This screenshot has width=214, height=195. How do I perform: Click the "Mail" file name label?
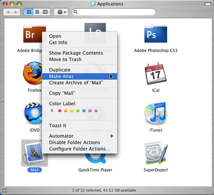pos(35,170)
